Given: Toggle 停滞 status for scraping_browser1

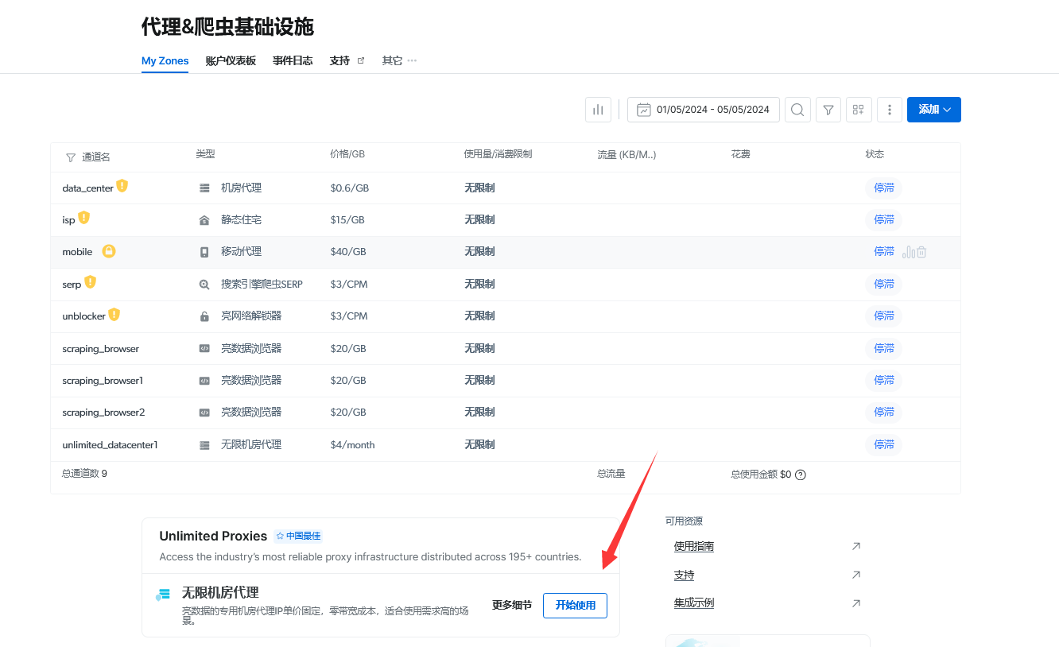Looking at the screenshot, I should tap(884, 381).
